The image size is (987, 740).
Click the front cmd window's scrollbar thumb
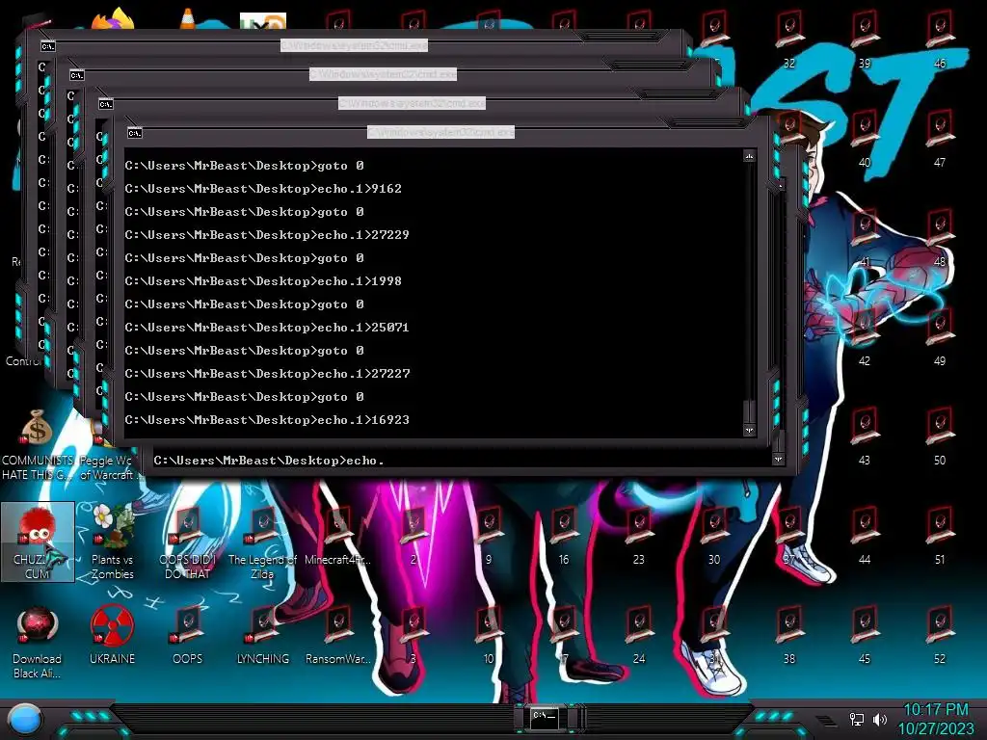(749, 411)
